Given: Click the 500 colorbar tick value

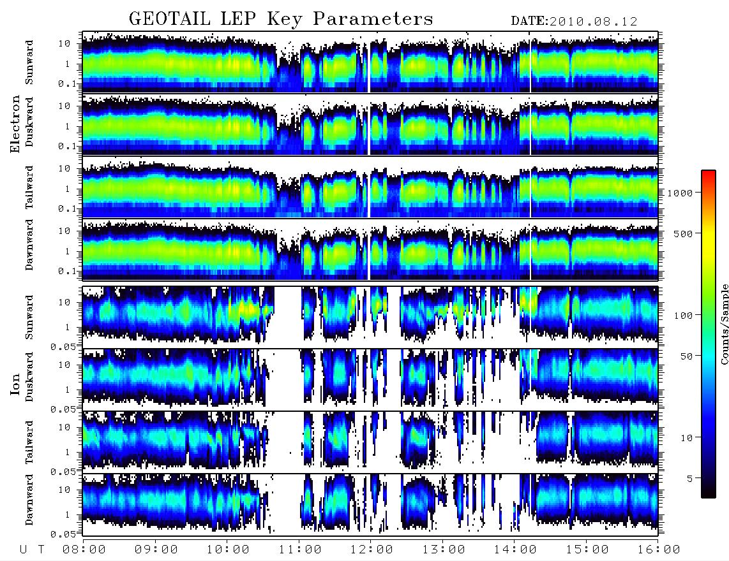Looking at the screenshot, I should pyautogui.click(x=683, y=234).
